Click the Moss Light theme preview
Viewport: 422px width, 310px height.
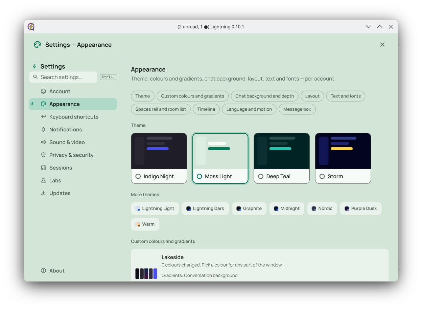coord(220,151)
